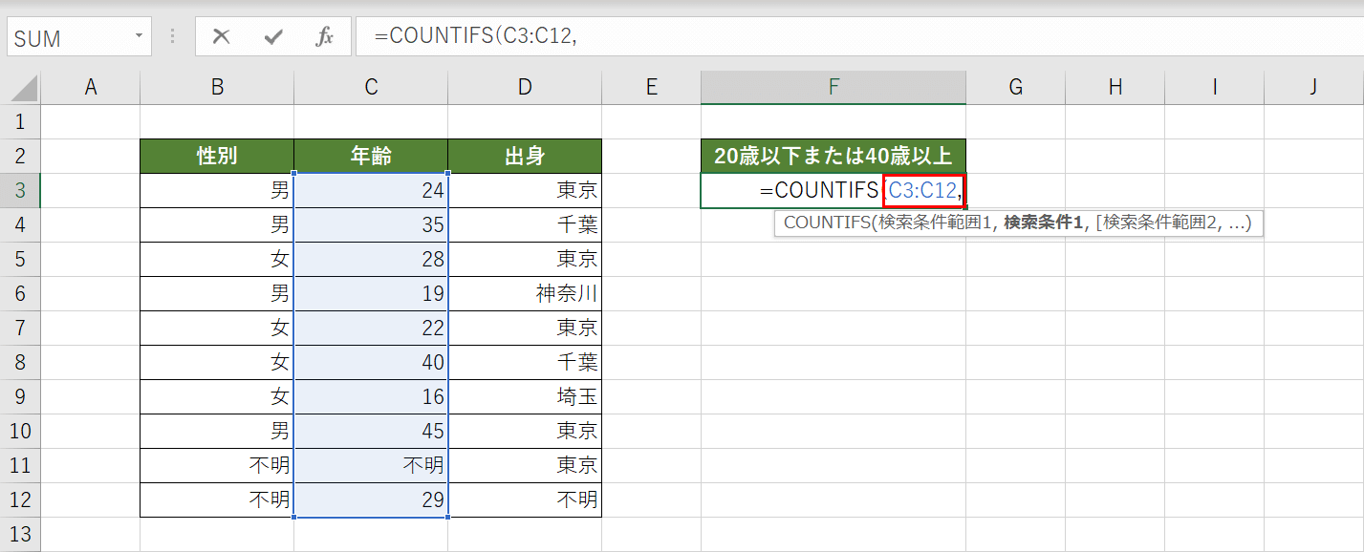Open the Insert Function dialog via fx icon
Screen dimensions: 1364x552
325,36
